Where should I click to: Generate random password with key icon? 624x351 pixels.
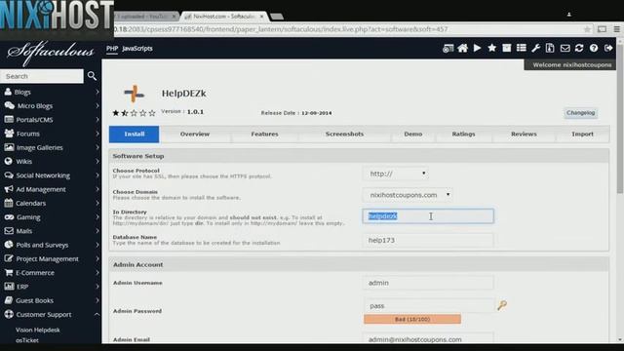(x=502, y=305)
